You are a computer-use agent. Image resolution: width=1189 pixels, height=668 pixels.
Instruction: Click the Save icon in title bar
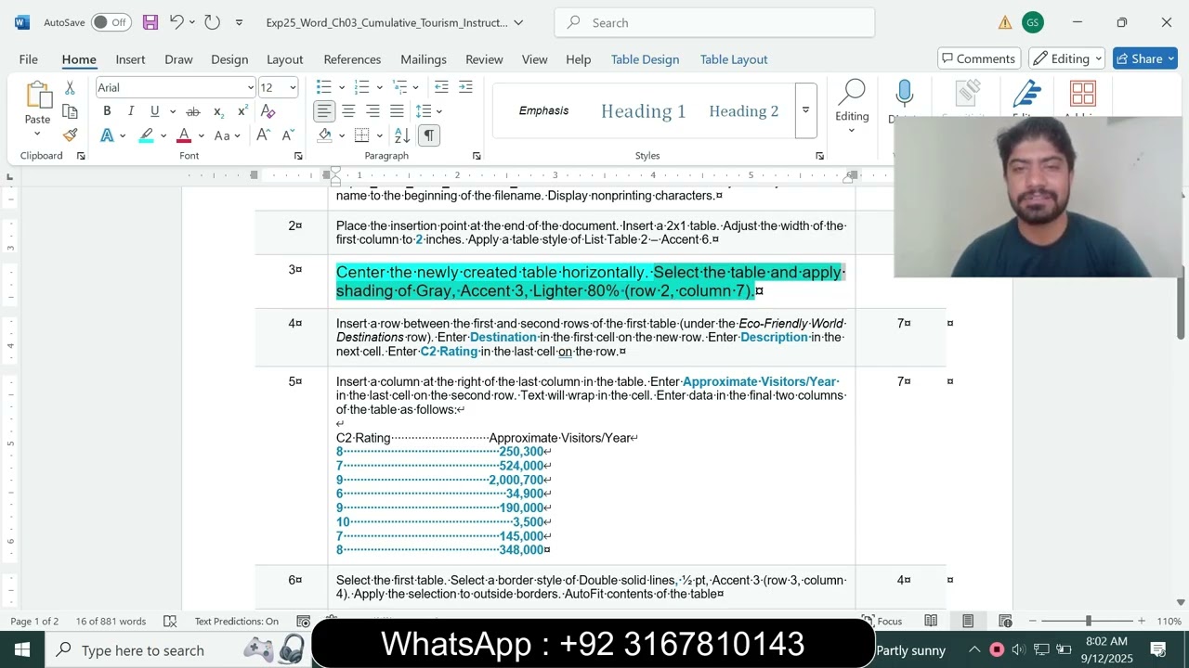click(x=150, y=22)
